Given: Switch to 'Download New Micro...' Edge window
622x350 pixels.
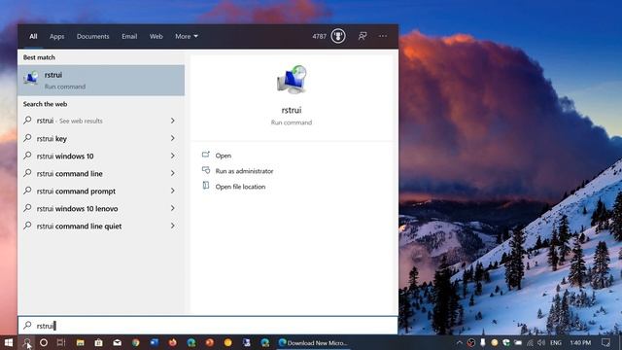Looking at the screenshot, I should click(313, 342).
